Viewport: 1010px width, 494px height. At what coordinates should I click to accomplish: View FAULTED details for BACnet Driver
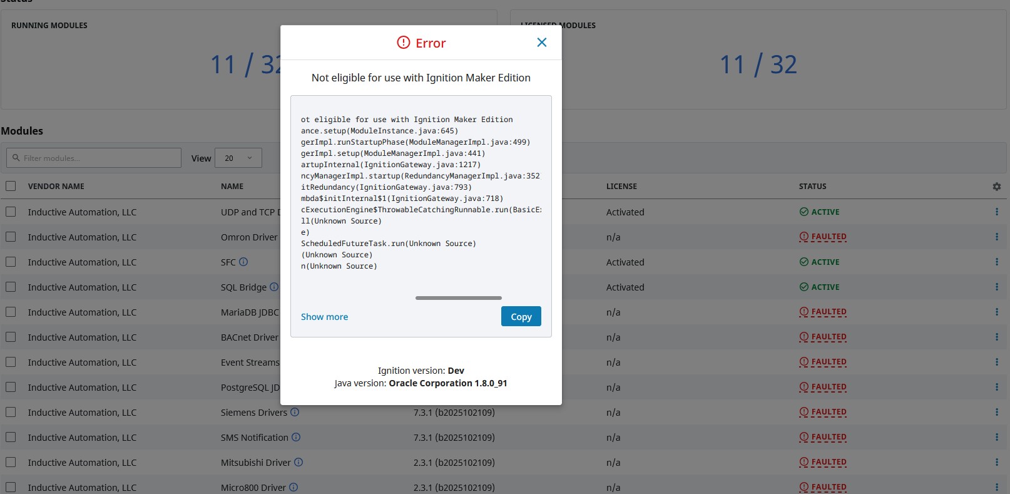[x=823, y=337]
